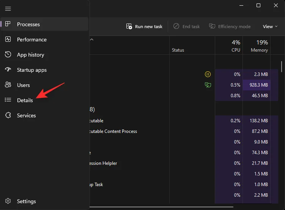The image size is (285, 210).
Task: Collapse the hamburger navigation menu
Action: pyautogui.click(x=8, y=9)
